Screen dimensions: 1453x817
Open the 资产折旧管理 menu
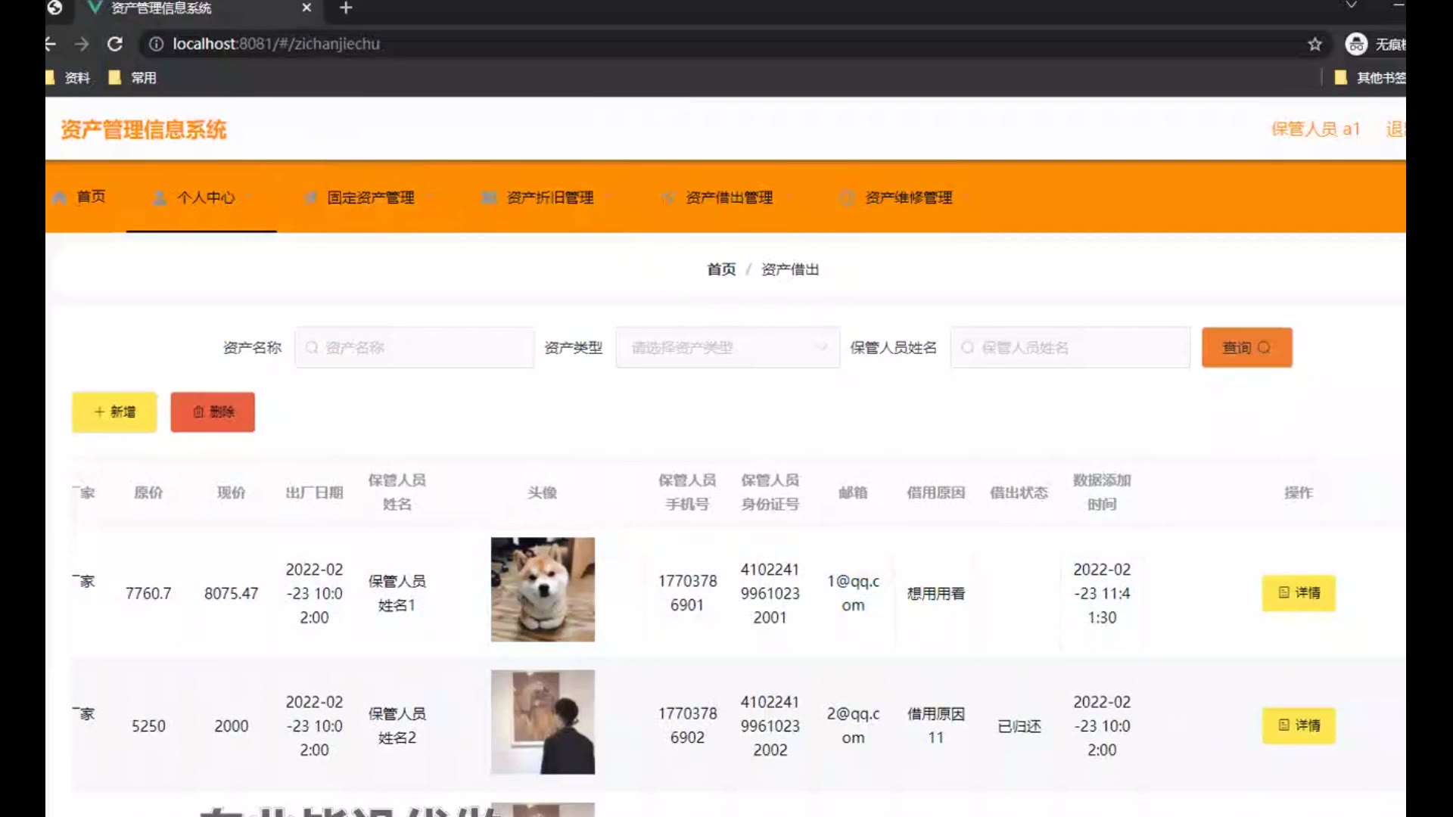tap(549, 197)
